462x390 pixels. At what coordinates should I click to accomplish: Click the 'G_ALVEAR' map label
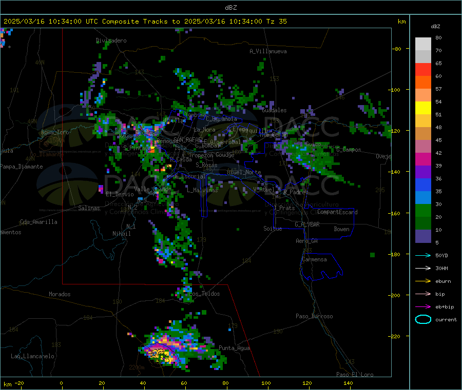[307, 224]
